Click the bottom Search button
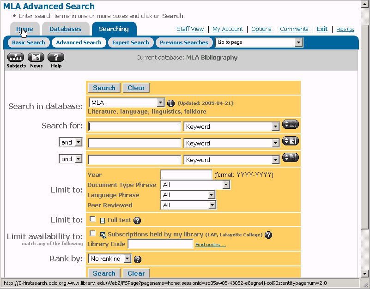Viewport: 370px width, 289px height. 104,273
